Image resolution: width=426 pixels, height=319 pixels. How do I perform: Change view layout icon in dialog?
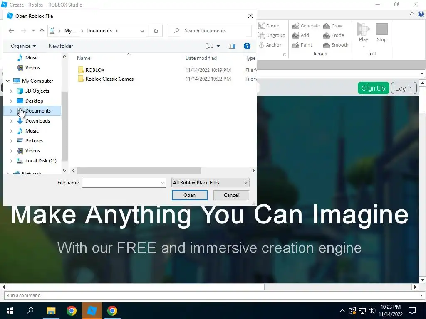209,46
